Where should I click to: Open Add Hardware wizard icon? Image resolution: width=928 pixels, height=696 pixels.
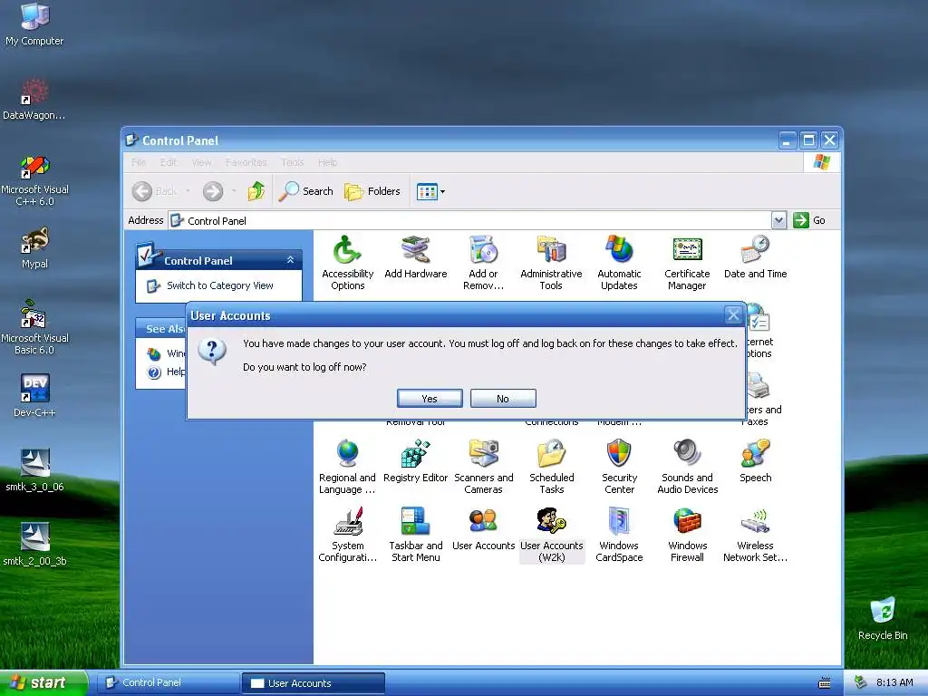click(x=415, y=257)
